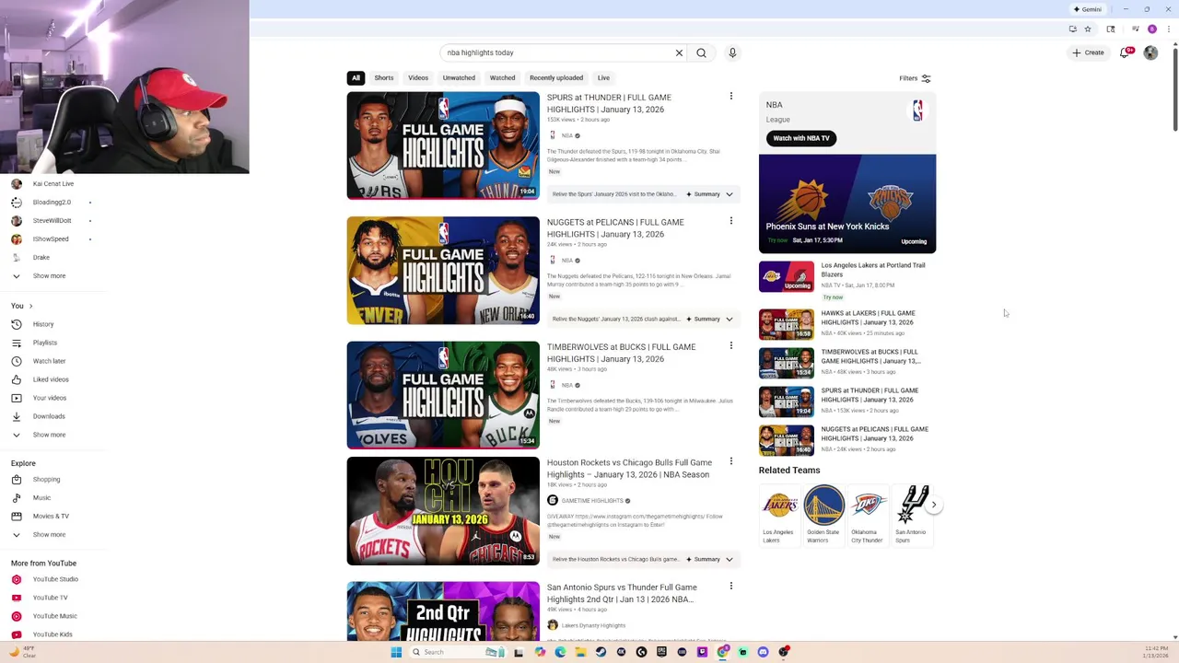Open more options for Spurs at Thunder video

(x=731, y=96)
